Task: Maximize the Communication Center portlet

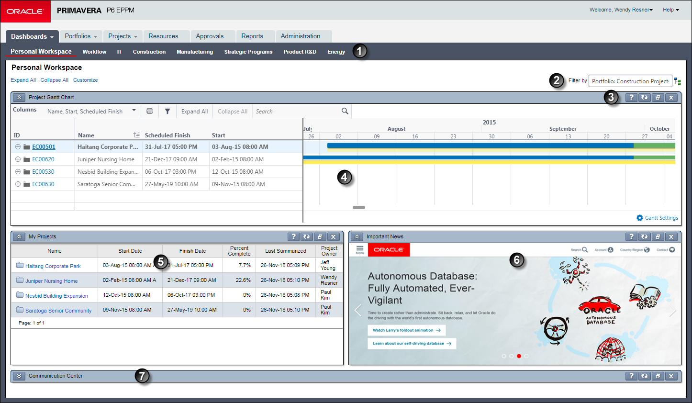Action: (x=658, y=376)
